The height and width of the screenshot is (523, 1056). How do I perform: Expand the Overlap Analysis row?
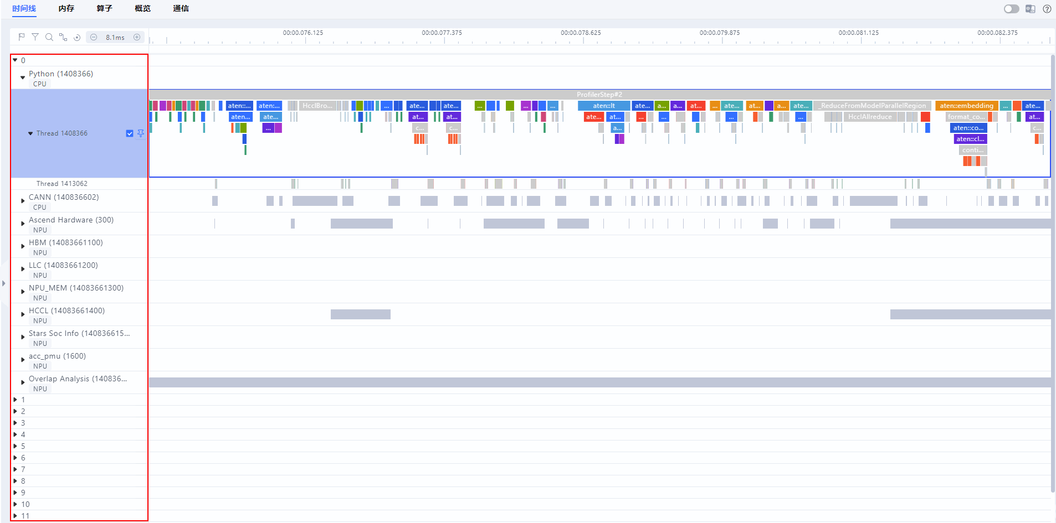tap(23, 382)
